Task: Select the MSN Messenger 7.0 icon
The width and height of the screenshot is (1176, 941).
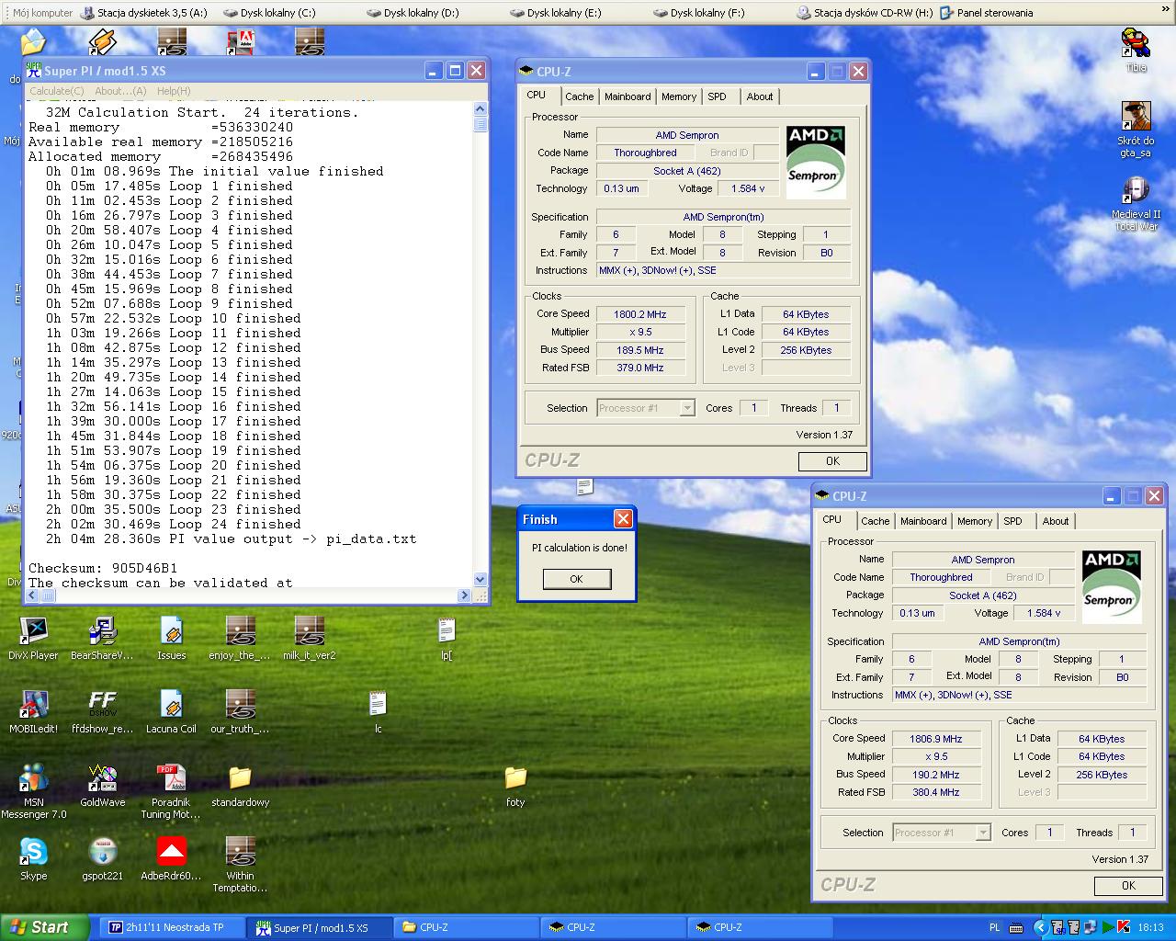Action: coord(33,790)
